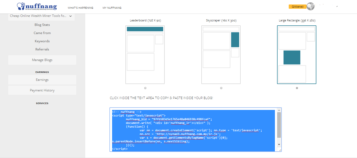Image resolution: width=357 pixels, height=158 pixels.
Task: Select the Large Rectangle radio button
Action: pos(297,88)
